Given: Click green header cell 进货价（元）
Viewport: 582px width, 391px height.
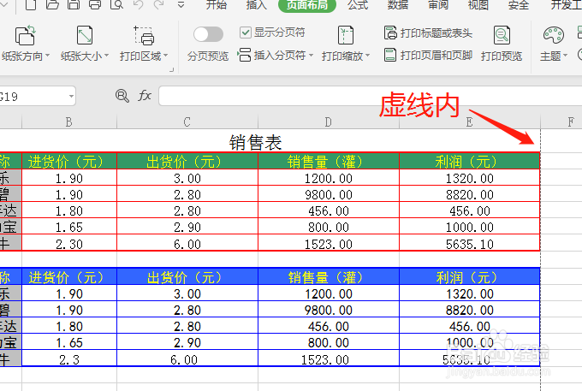Looking at the screenshot, I should 69,161.
